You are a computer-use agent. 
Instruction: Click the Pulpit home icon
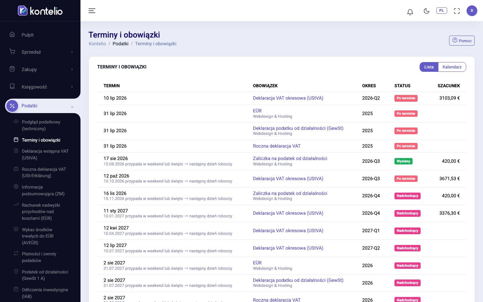tap(12, 34)
